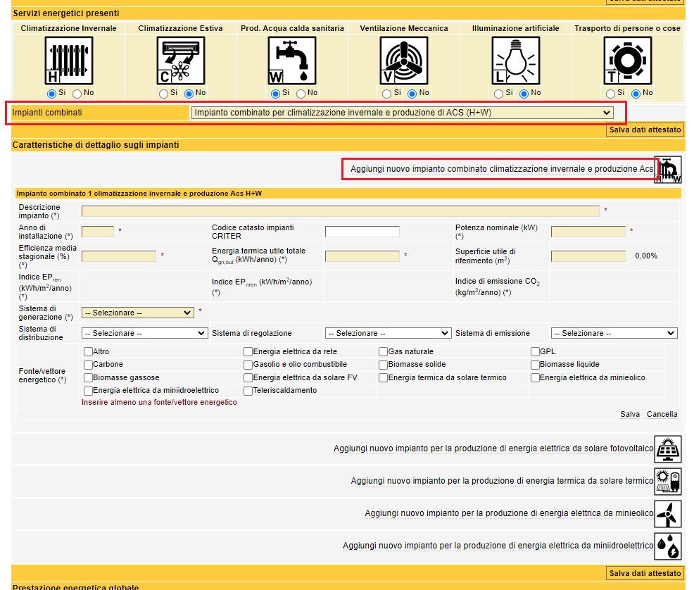
Task: Select No for Illuminazione artificiale
Action: click(524, 94)
